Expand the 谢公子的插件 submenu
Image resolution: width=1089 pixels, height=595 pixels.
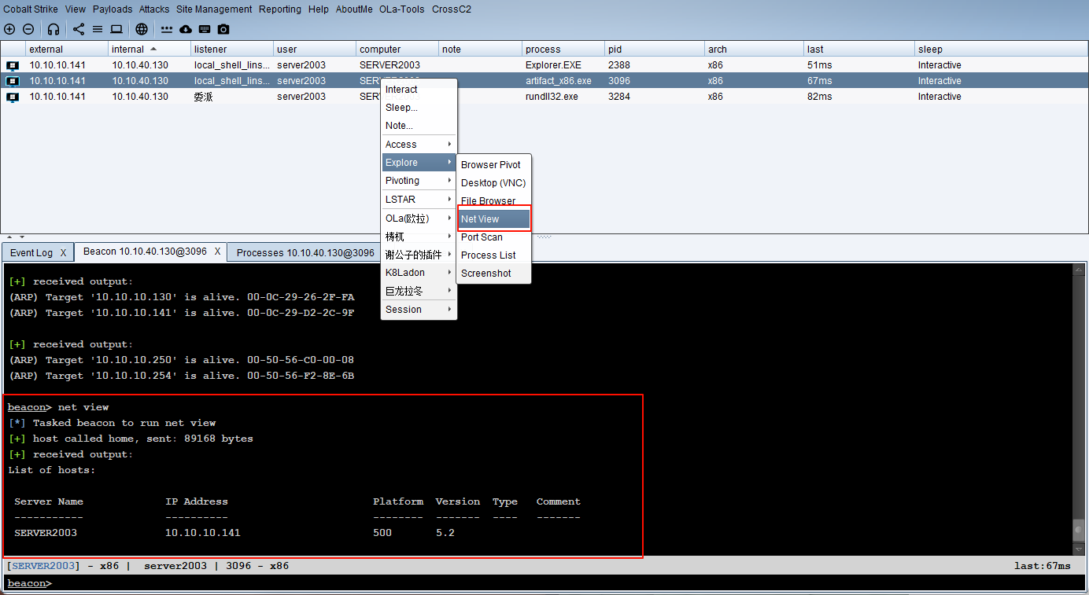[x=419, y=255]
